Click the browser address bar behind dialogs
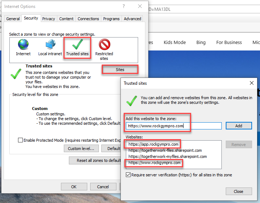Screen dimensions: 260x203 (204, 9)
